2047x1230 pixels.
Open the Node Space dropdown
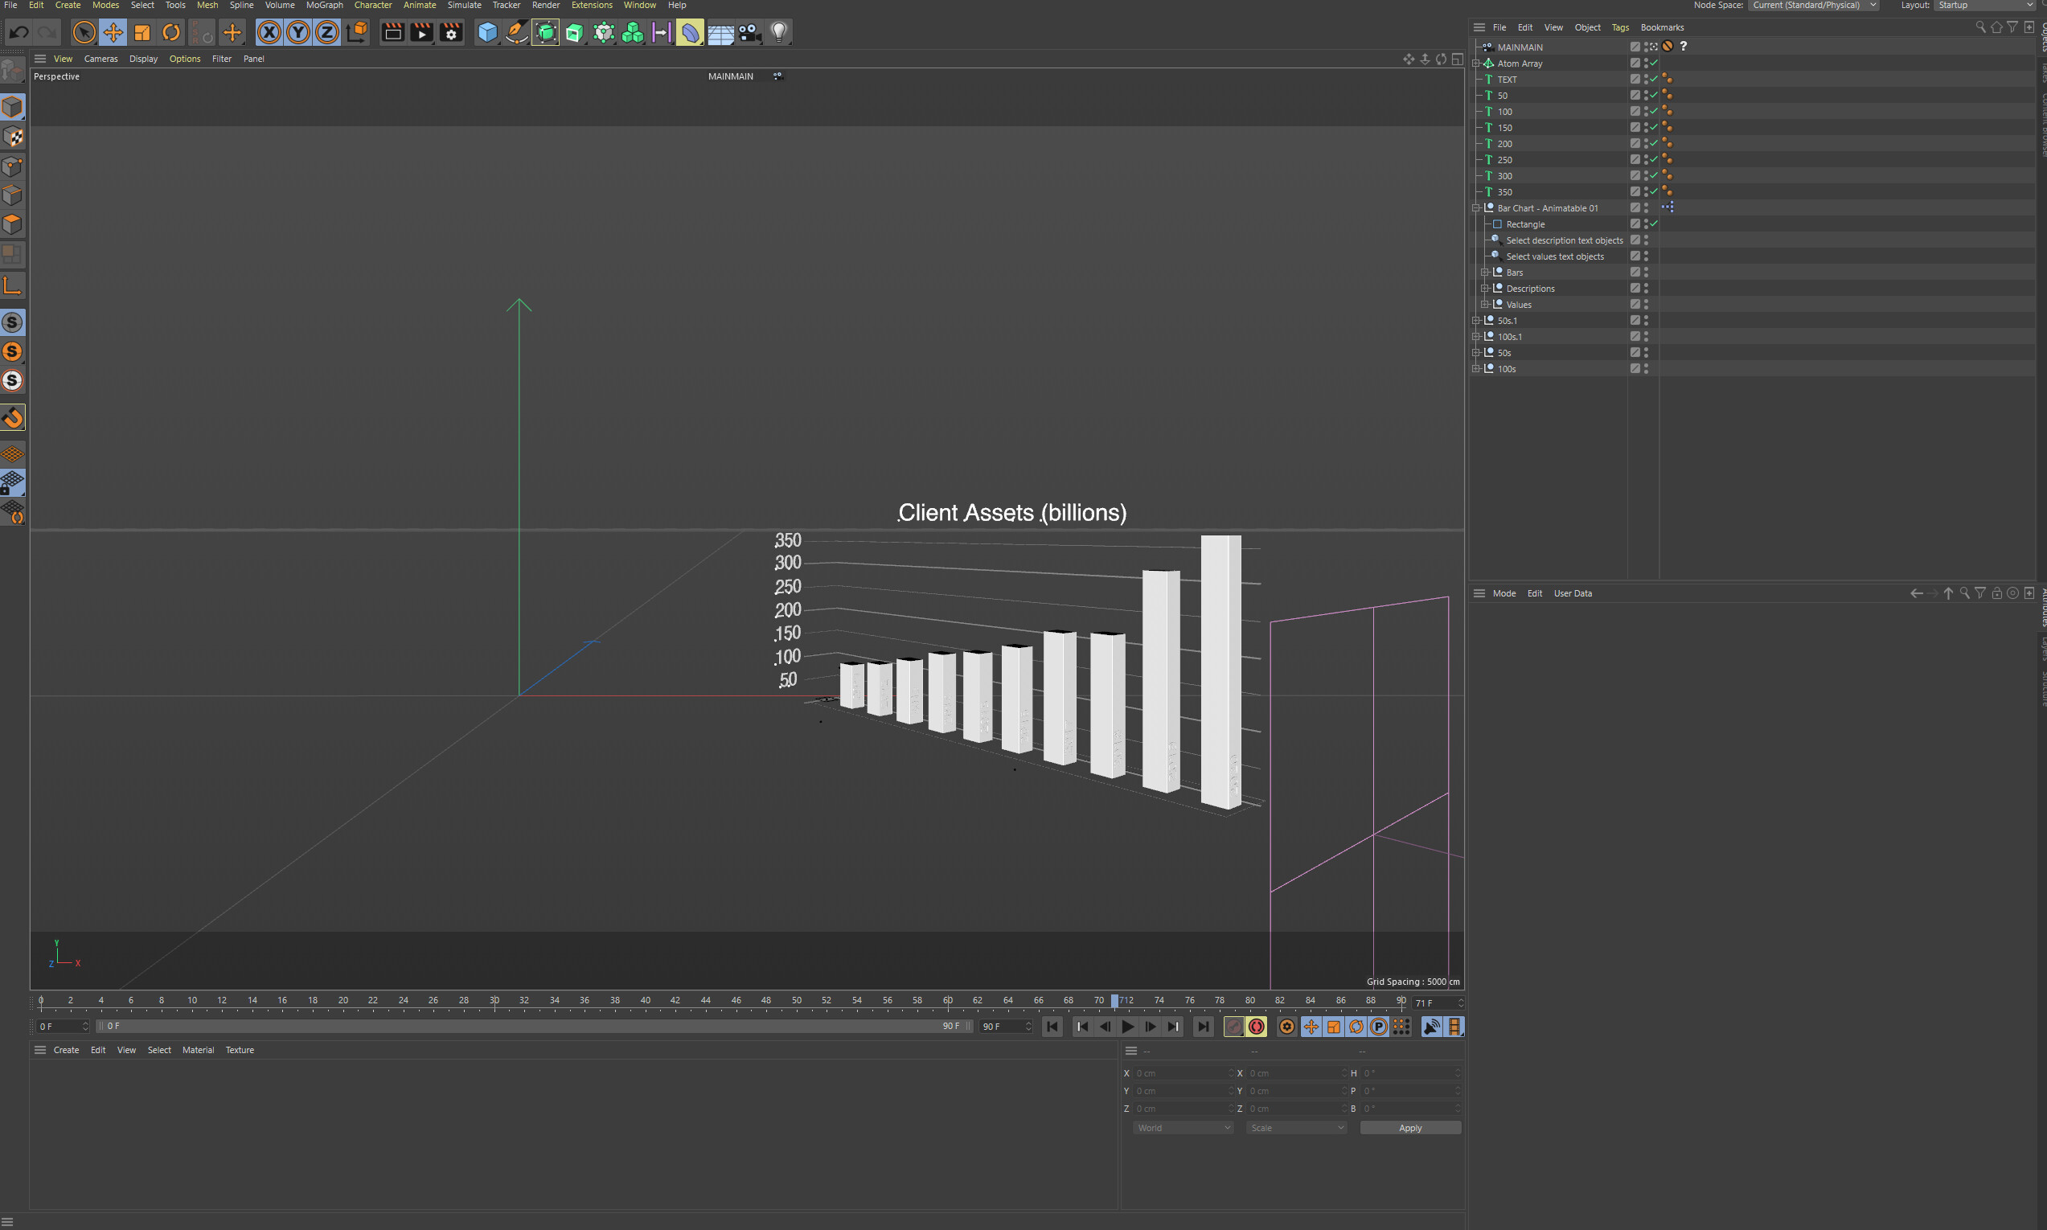pyautogui.click(x=1813, y=5)
